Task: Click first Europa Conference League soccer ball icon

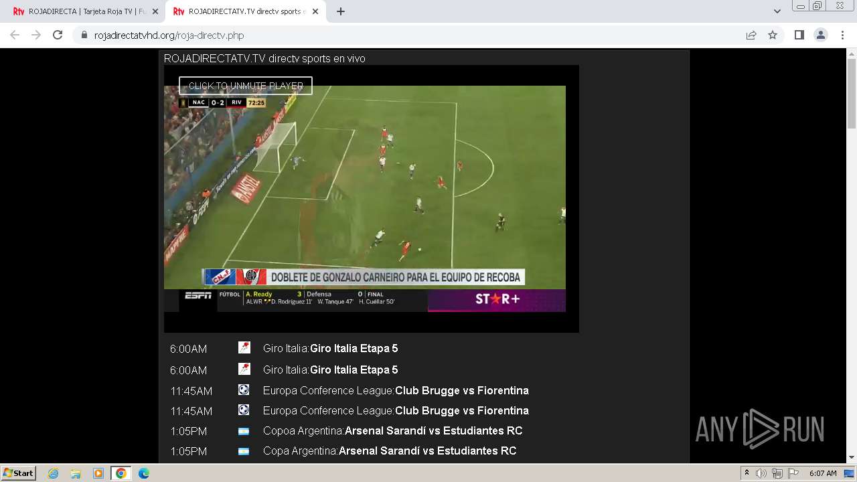Action: click(x=244, y=390)
